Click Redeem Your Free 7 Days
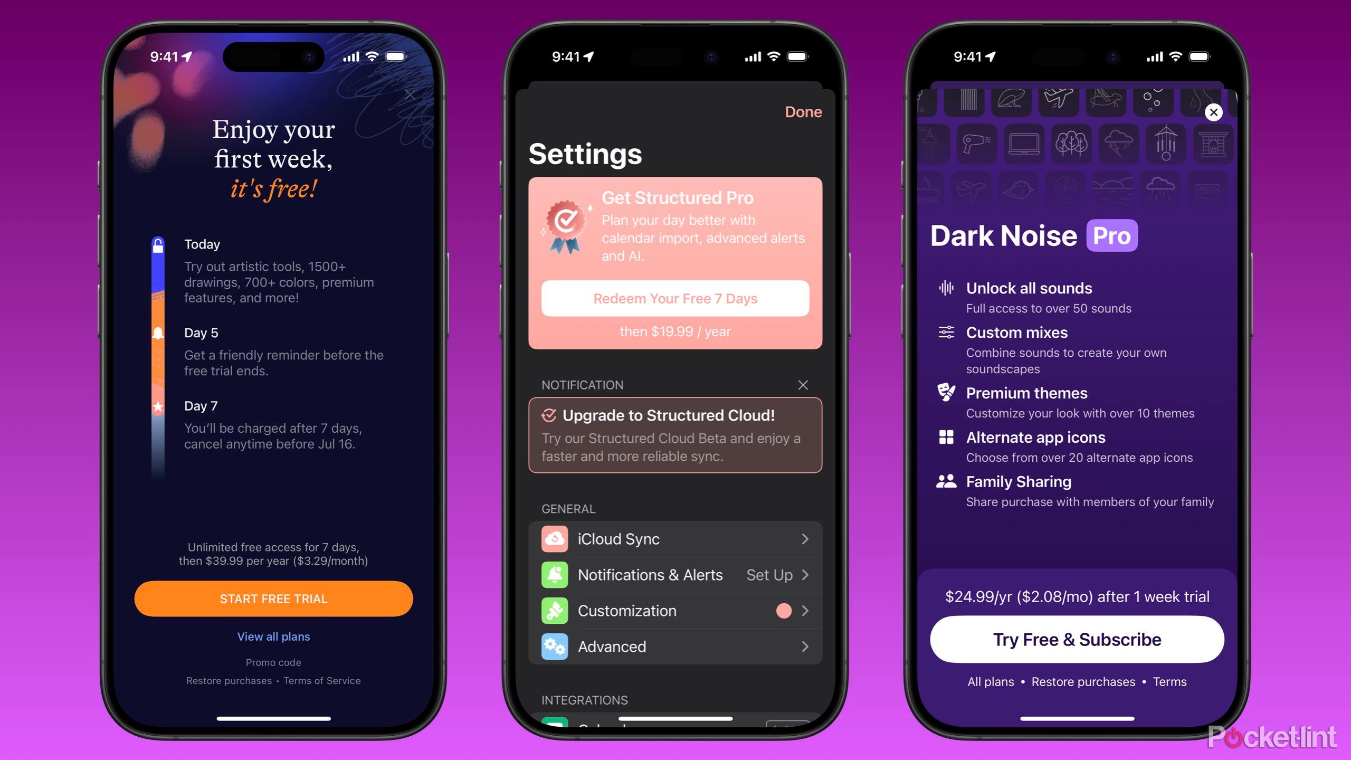 674,298
